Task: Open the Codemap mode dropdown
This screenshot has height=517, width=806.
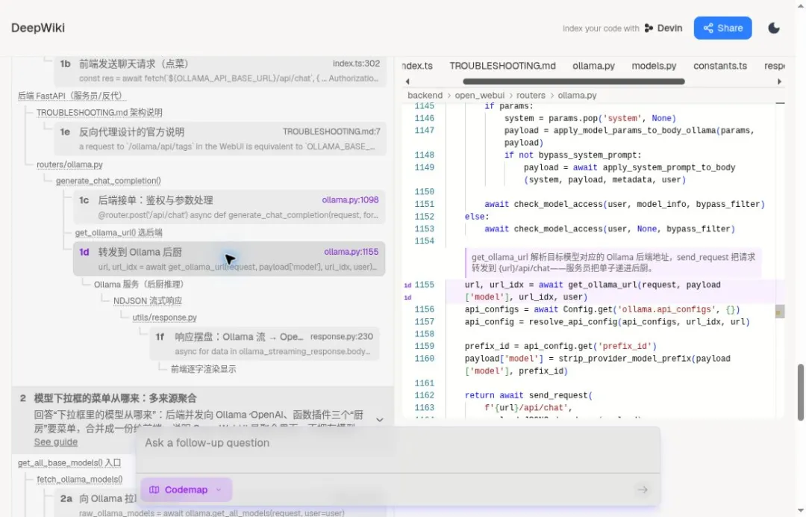Action: (x=186, y=490)
